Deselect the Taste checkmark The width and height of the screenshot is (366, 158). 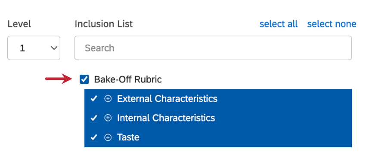tap(93, 137)
